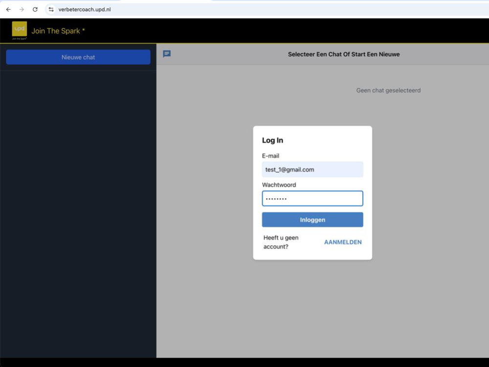
Task: Reload the page with the refresh icon
Action: click(x=35, y=9)
